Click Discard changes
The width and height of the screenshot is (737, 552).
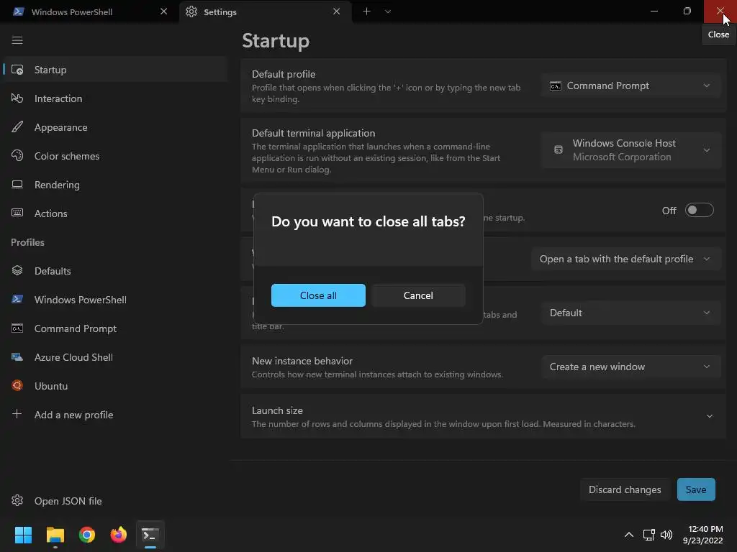point(625,489)
